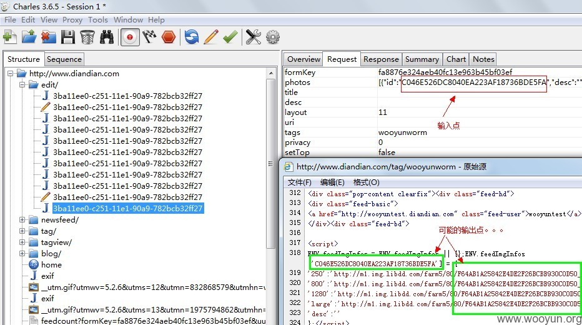Click the photos parameter value

click(x=480, y=82)
